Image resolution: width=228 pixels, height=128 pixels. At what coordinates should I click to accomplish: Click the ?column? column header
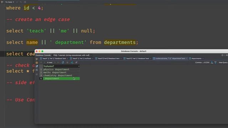[61, 66]
